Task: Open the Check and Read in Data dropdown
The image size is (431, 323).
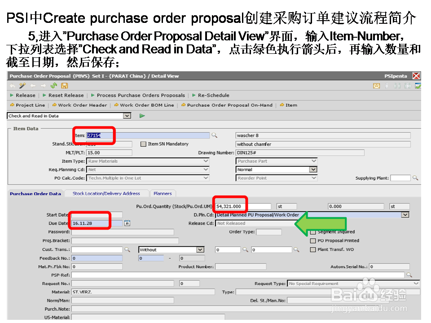Action: pyautogui.click(x=128, y=115)
